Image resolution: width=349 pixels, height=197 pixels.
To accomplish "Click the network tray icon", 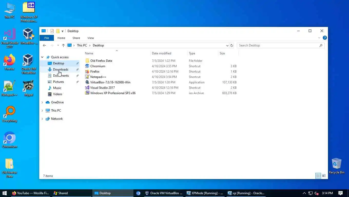I will pos(310,193).
